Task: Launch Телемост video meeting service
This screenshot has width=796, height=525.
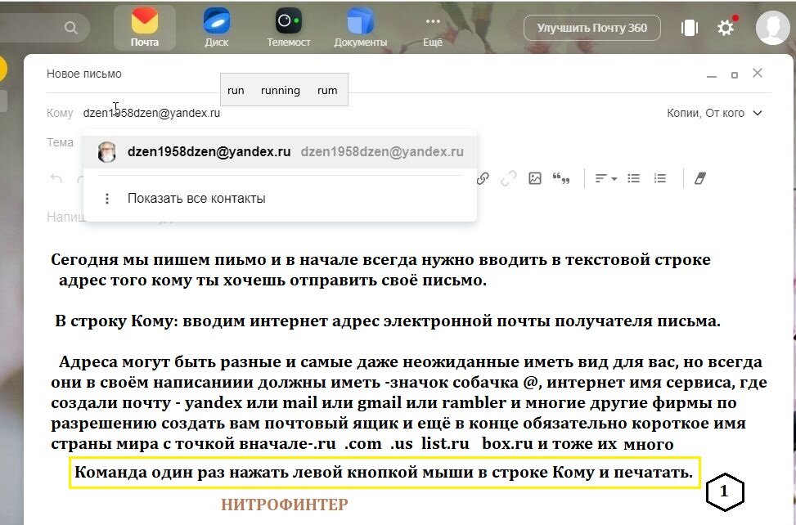Action: (x=288, y=29)
